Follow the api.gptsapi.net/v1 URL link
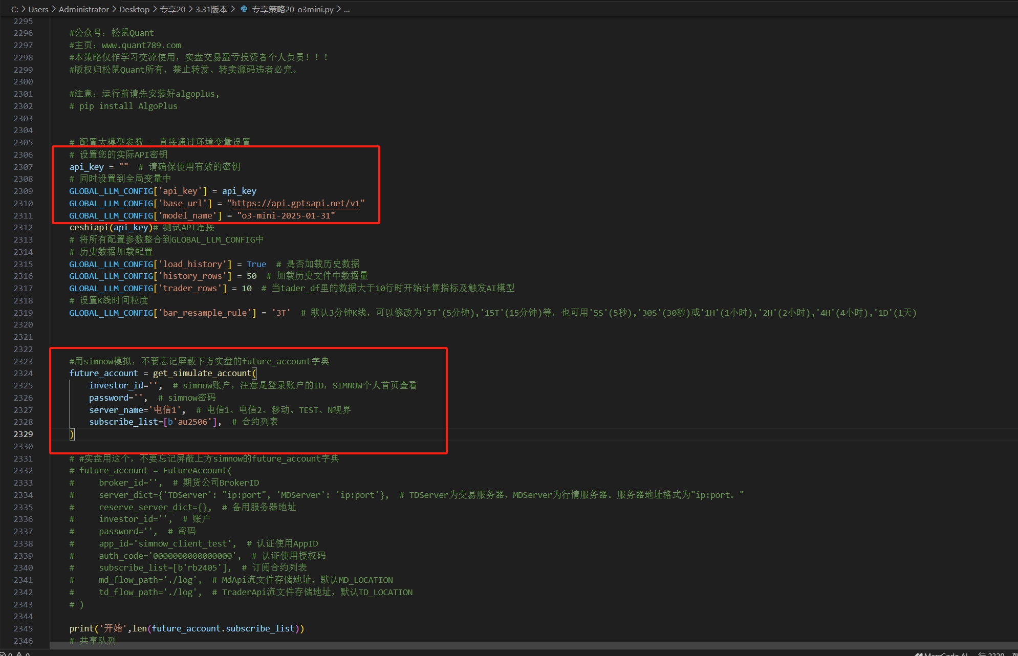 coord(295,203)
